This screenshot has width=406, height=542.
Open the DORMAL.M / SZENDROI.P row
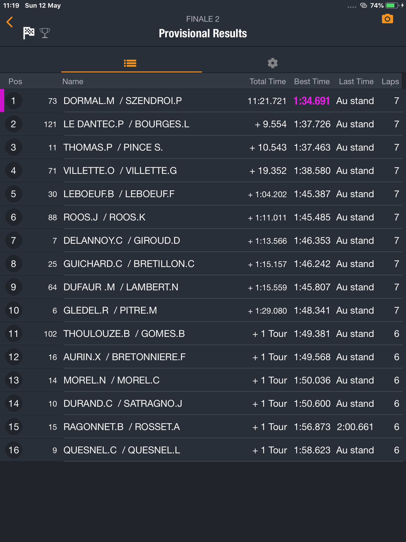(x=203, y=101)
